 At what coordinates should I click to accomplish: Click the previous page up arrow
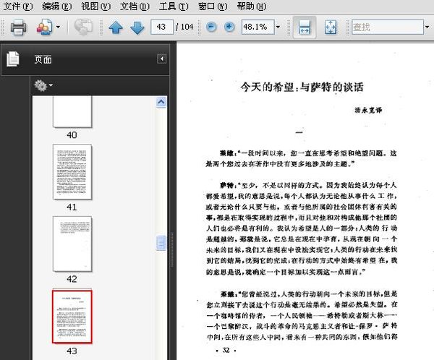(x=116, y=28)
